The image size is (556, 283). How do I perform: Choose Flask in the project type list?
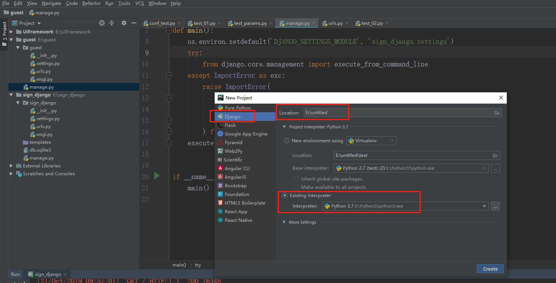[230, 125]
